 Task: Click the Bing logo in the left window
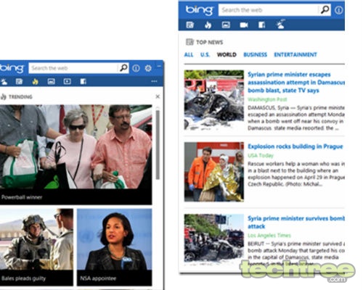pos(12,68)
